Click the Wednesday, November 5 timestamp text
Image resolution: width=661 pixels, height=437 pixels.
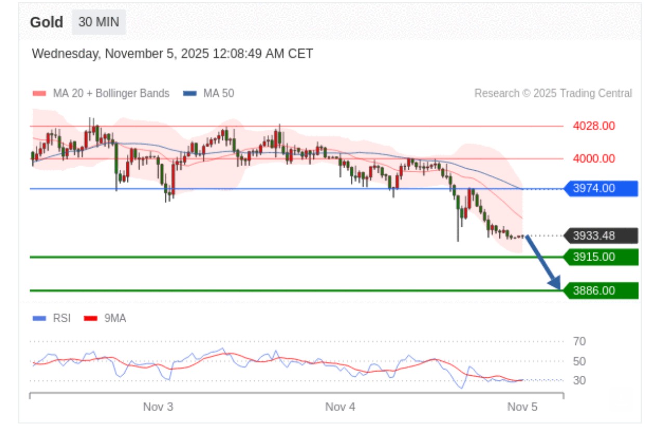[172, 54]
